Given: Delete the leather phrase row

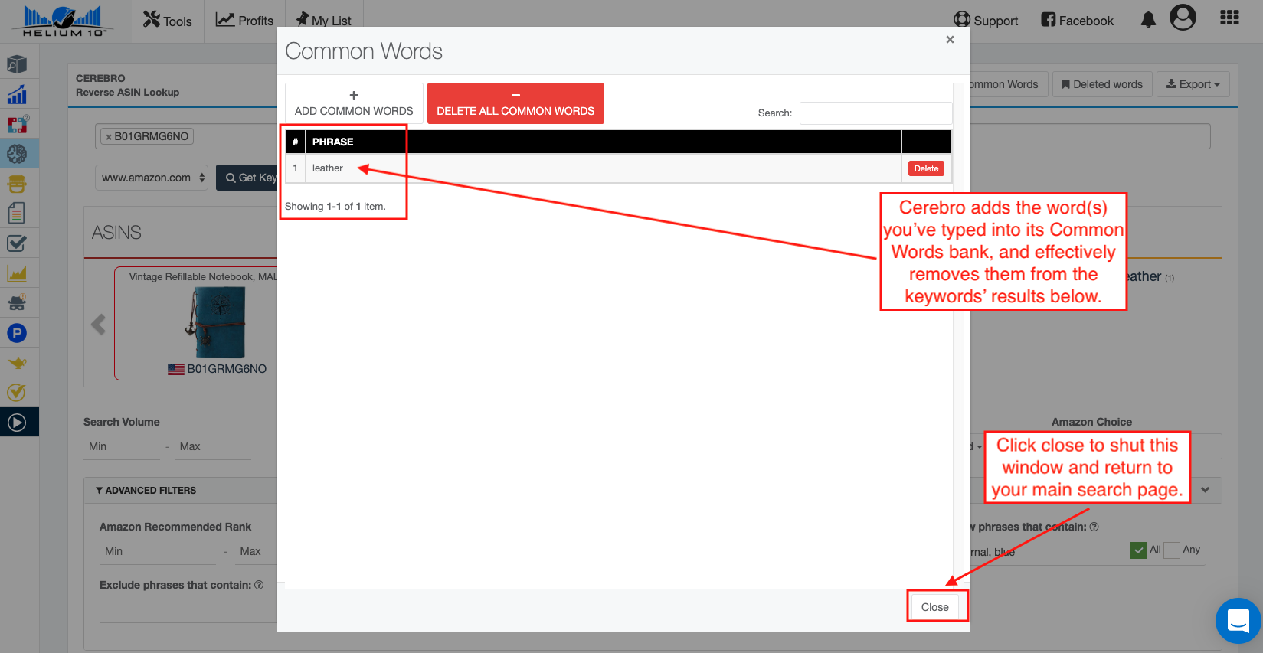Looking at the screenshot, I should click(x=926, y=168).
